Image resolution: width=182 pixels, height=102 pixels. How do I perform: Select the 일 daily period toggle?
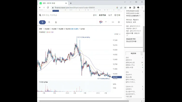[x=42, y=22]
